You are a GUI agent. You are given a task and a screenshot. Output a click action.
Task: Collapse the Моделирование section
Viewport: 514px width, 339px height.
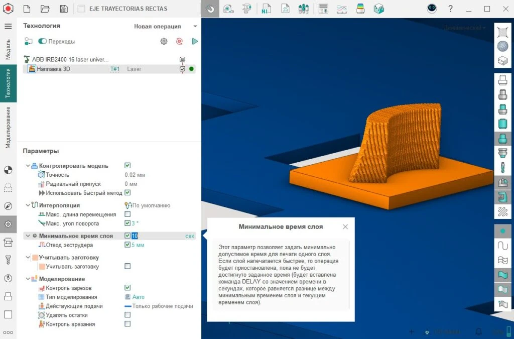(x=28, y=279)
